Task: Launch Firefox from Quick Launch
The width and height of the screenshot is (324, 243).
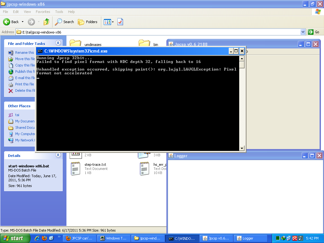Action: coord(44,238)
